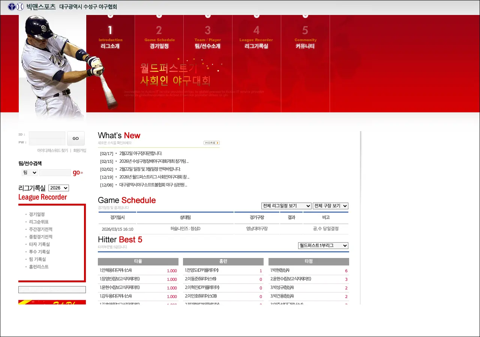This screenshot has height=337, width=480.
Task: Expand the 전체 리그일정 보기 dropdown
Action: (x=286, y=206)
